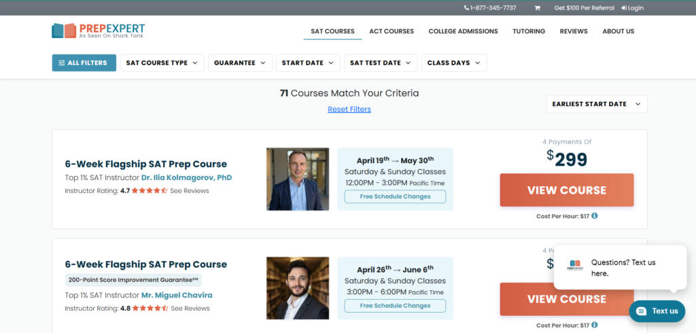Viewport: 696px width, 333px height.
Task: Open the Reviews menu item
Action: pyautogui.click(x=574, y=31)
